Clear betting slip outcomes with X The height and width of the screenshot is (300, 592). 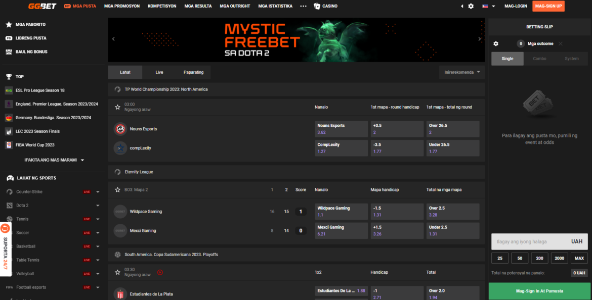pyautogui.click(x=561, y=44)
